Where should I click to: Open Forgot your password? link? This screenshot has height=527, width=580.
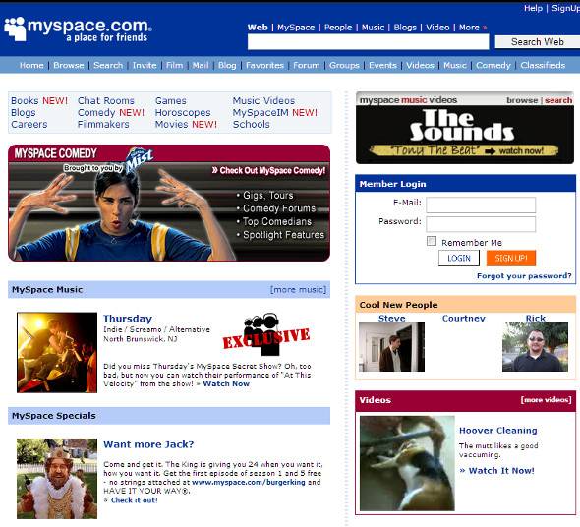524,275
